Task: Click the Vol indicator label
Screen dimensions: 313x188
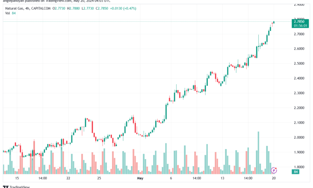Action: 7,13
